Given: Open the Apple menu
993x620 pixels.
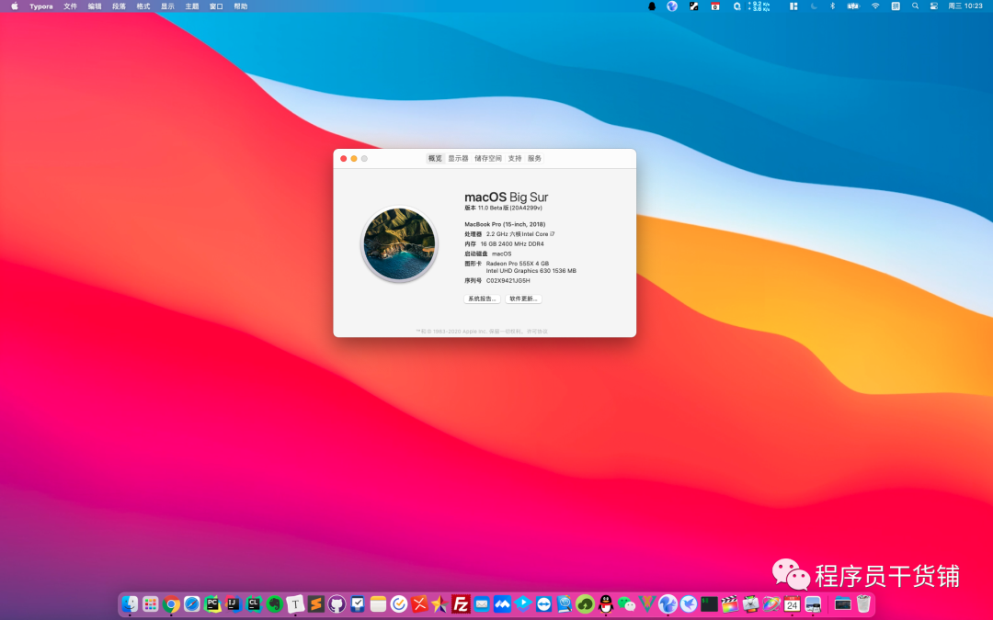Looking at the screenshot, I should [15, 6].
